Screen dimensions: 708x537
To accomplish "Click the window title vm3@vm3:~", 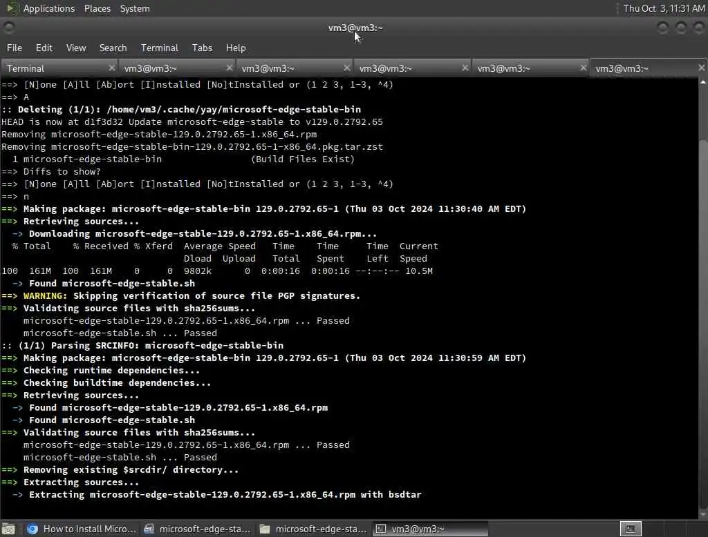I will point(355,28).
